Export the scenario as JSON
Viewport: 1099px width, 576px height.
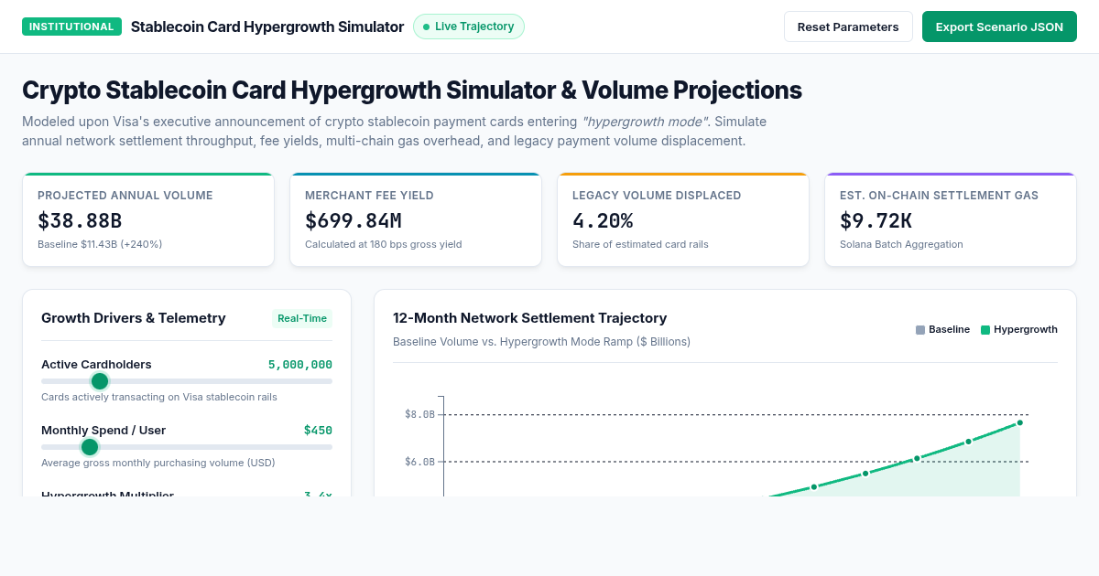pos(999,27)
